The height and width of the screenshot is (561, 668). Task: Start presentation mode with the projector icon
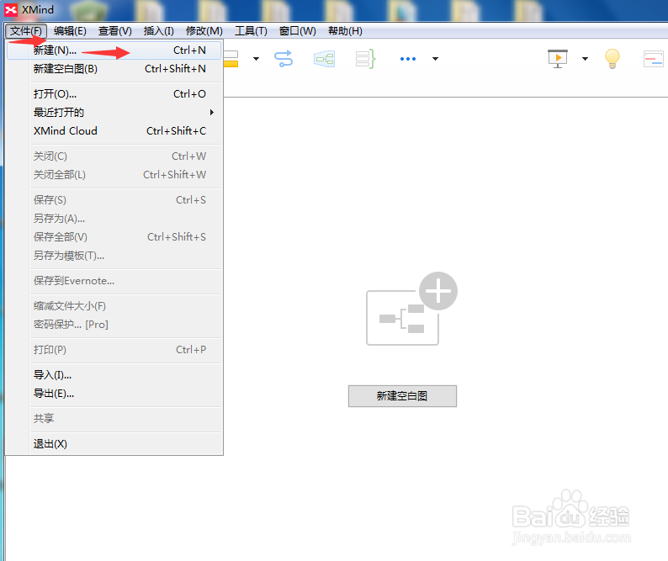558,59
